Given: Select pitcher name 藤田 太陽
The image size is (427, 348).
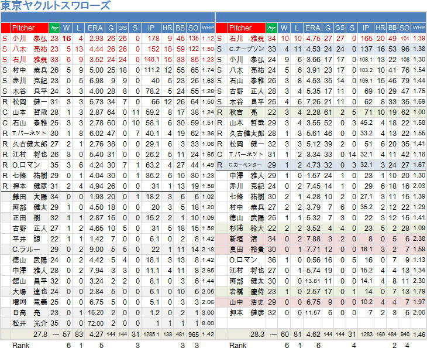Looking at the screenshot, I should (x=30, y=197).
